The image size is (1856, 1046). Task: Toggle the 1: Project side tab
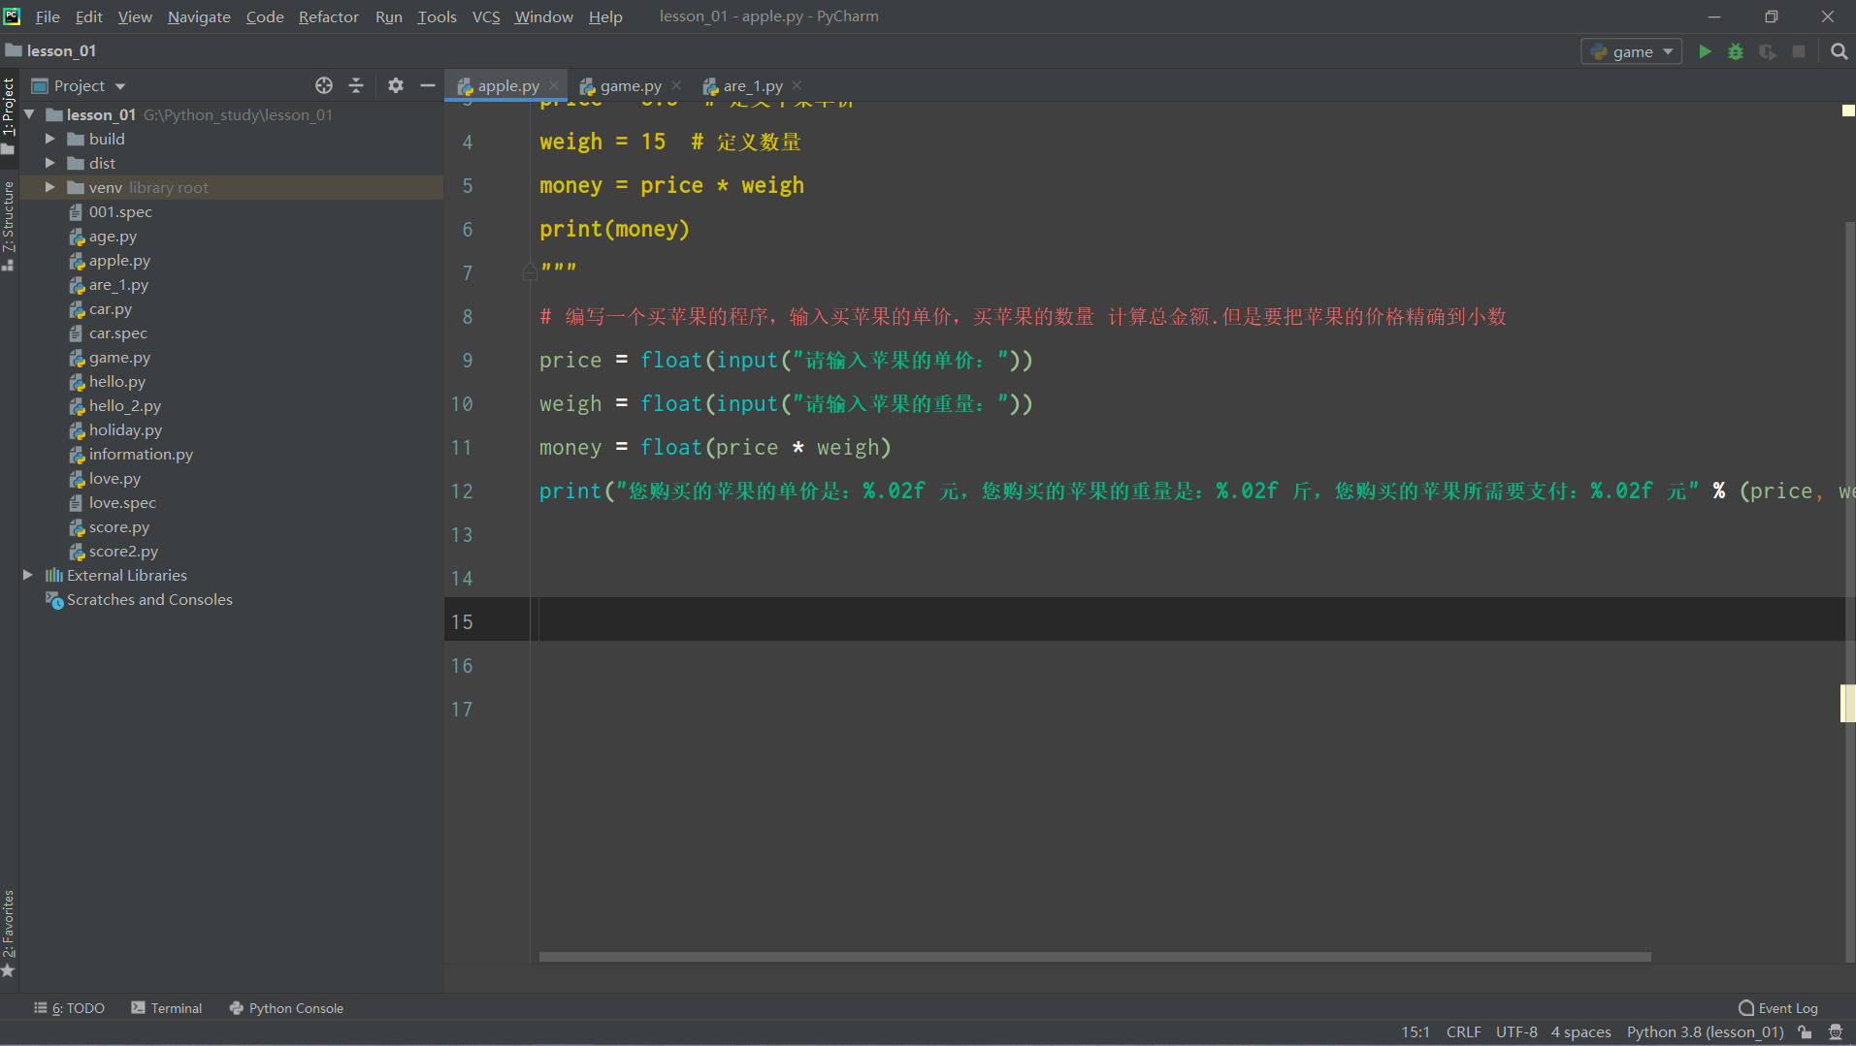(x=9, y=116)
